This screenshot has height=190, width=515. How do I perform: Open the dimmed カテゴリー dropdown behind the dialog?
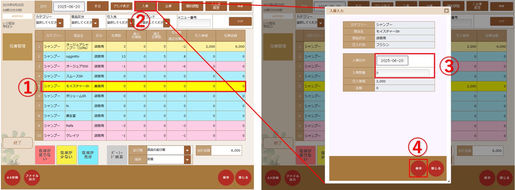coord(321,23)
